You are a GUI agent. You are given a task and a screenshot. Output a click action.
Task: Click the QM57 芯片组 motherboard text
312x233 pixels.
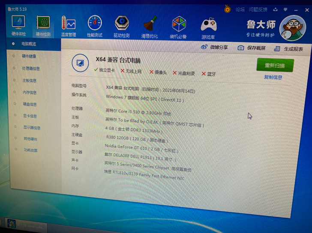click(155, 122)
